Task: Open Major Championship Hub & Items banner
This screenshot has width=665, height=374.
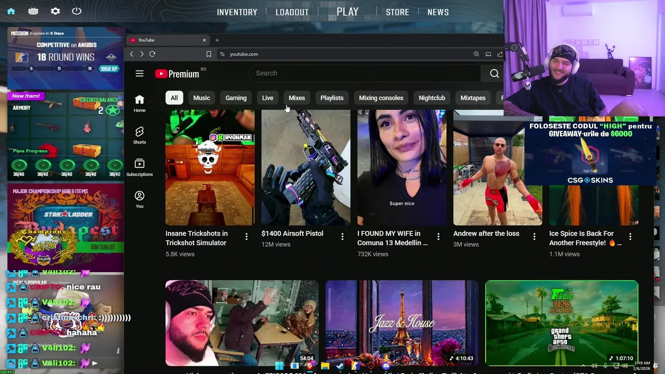Action: [65, 228]
